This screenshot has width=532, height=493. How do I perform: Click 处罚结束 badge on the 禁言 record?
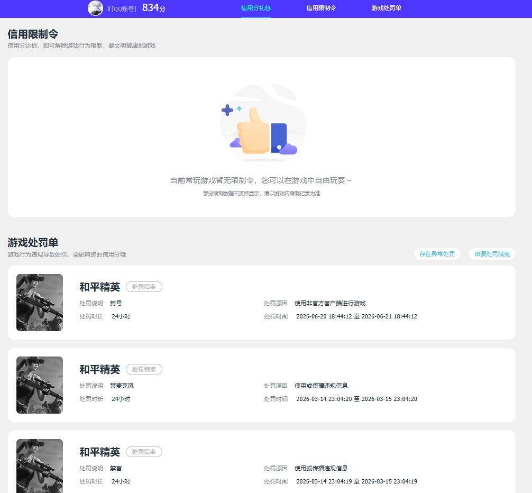144,452
